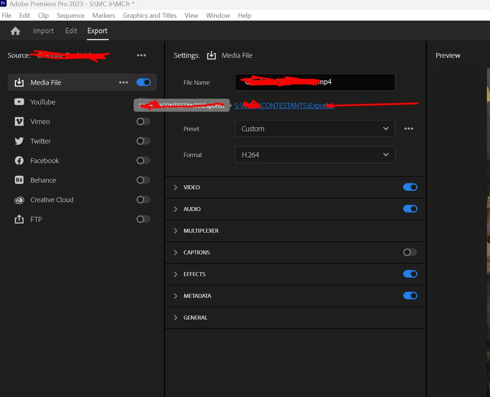Disable AUDIO export toggle
The width and height of the screenshot is (490, 397).
point(410,209)
